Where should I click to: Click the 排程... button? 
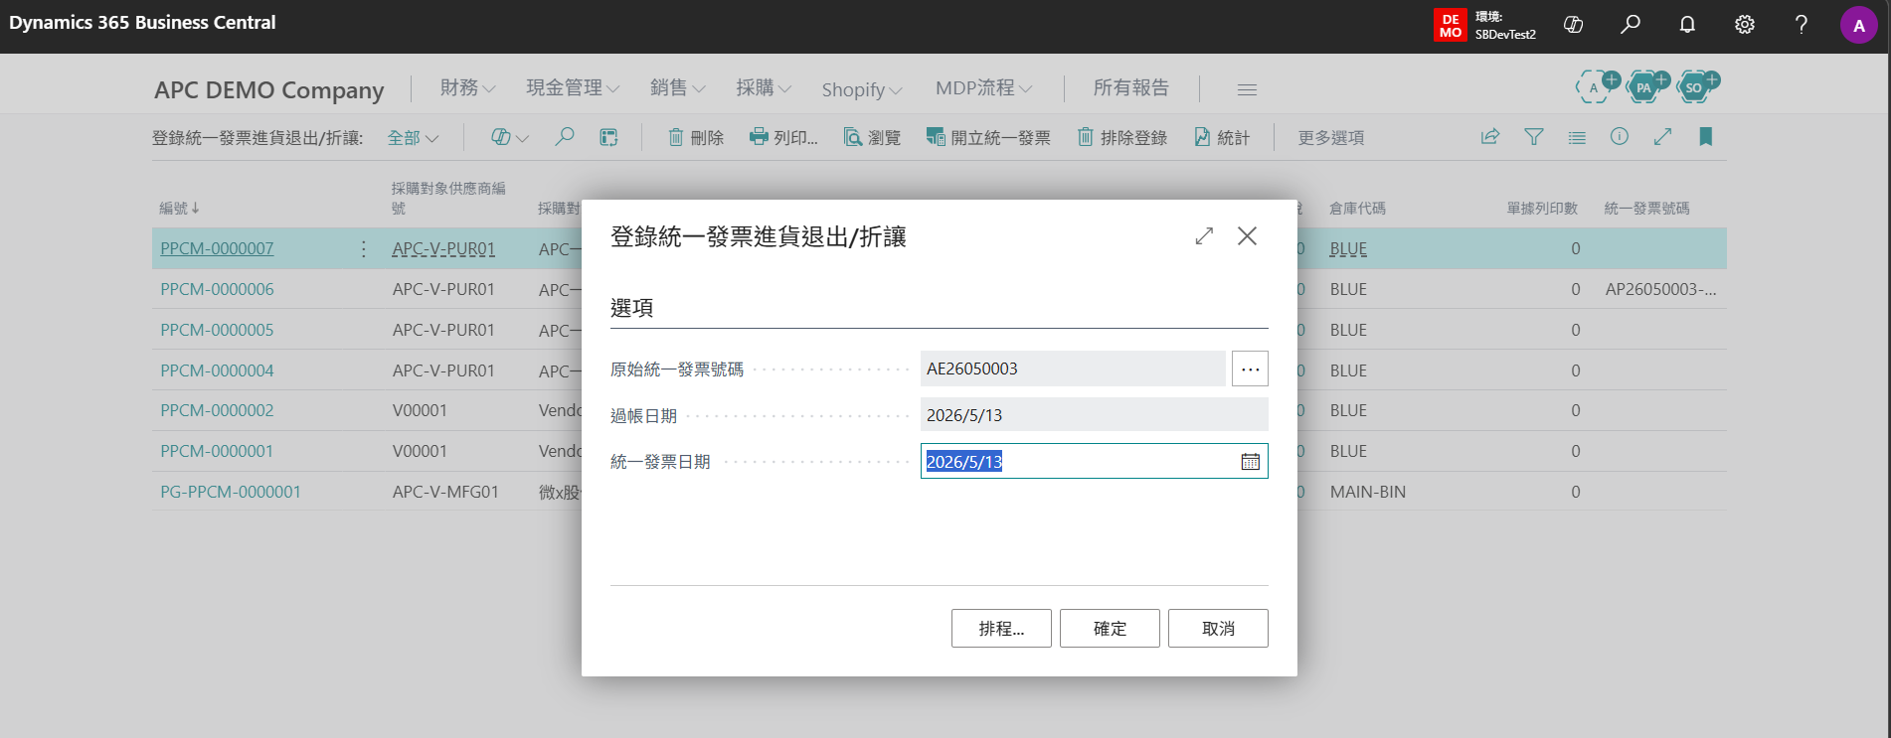point(1001,629)
